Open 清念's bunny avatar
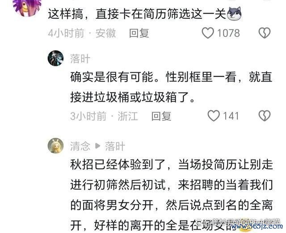Screen dimensions: 286x233 click(55, 146)
